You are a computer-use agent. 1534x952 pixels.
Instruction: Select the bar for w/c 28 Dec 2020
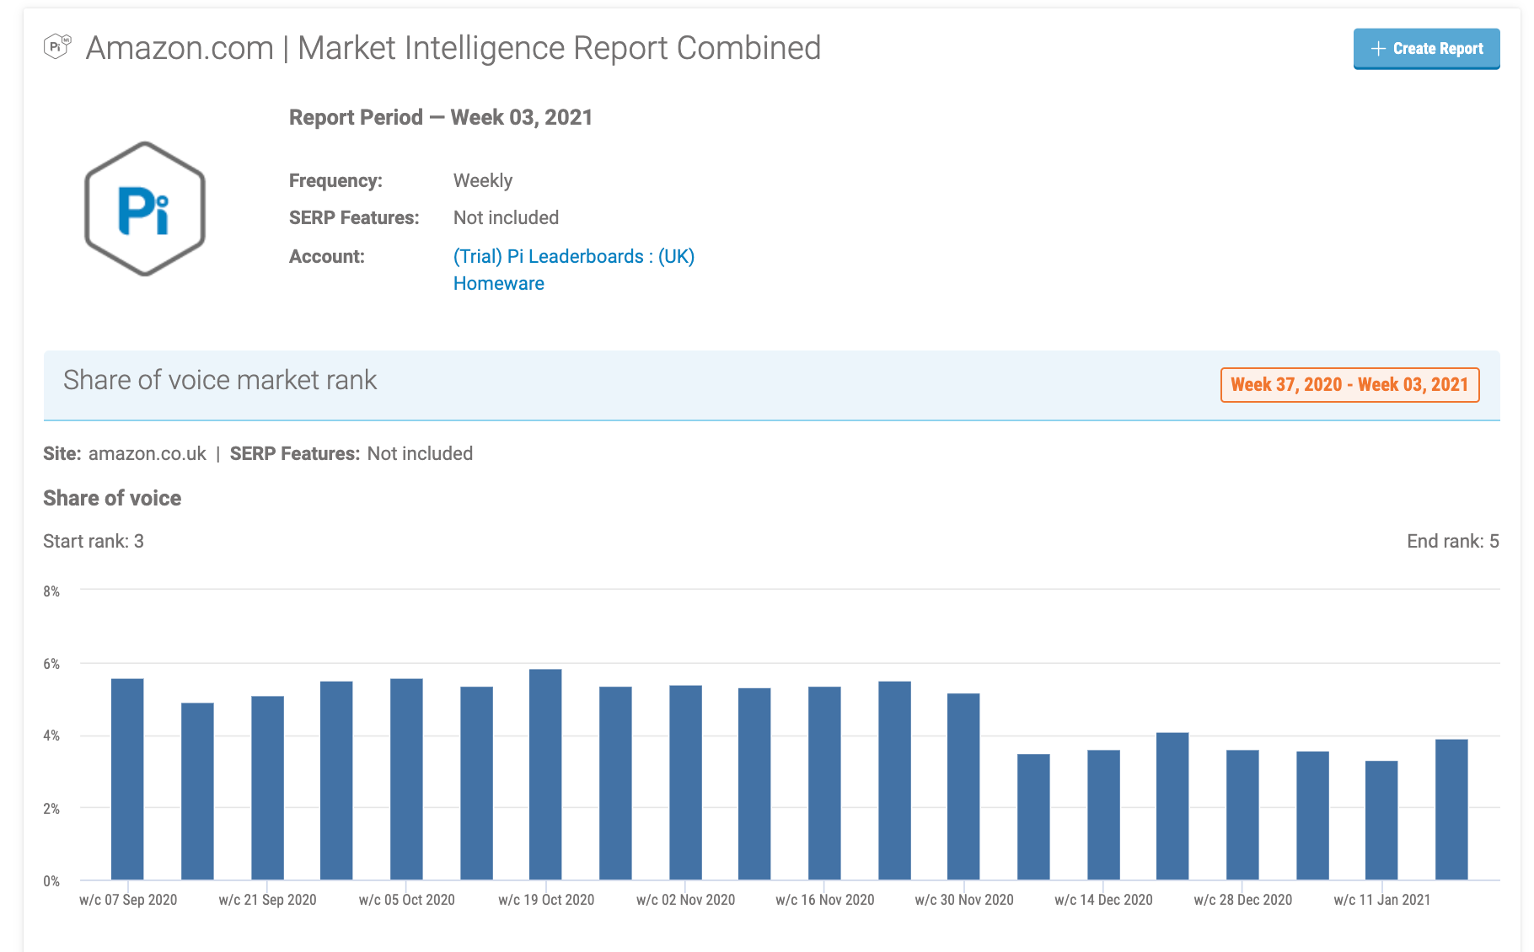click(x=1242, y=816)
